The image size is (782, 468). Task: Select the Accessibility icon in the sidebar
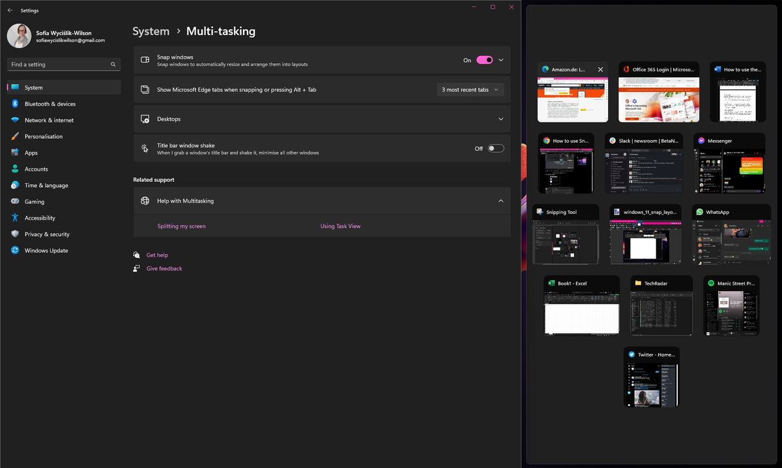(14, 218)
